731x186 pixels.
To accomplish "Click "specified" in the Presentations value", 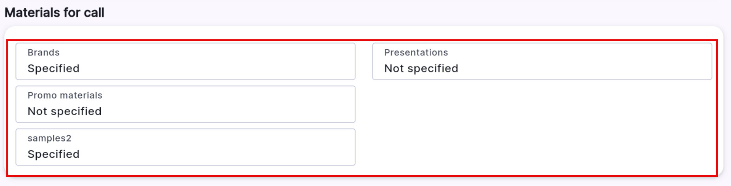I will click(433, 68).
